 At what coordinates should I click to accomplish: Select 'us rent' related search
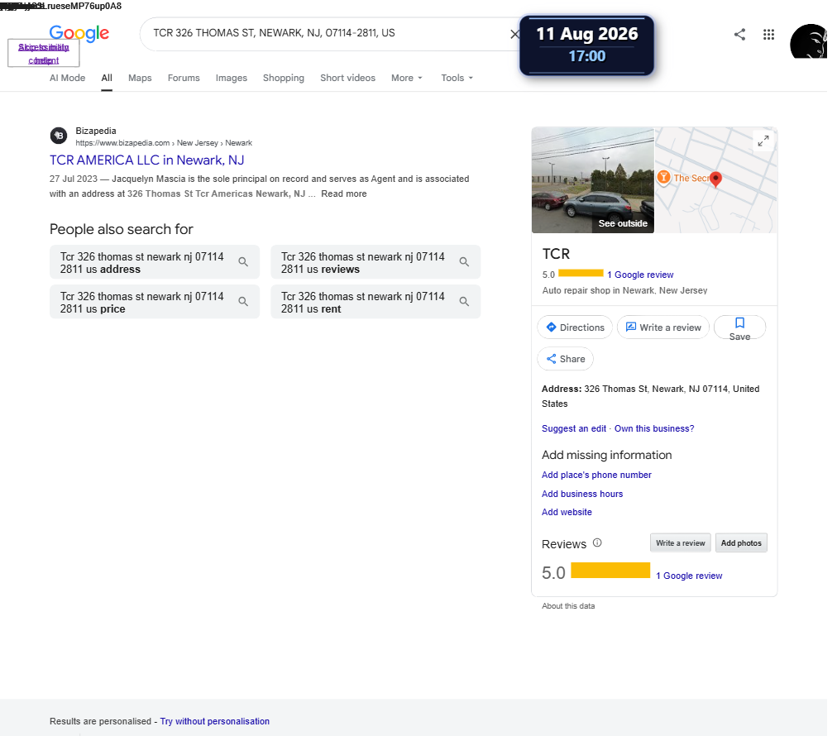(375, 302)
